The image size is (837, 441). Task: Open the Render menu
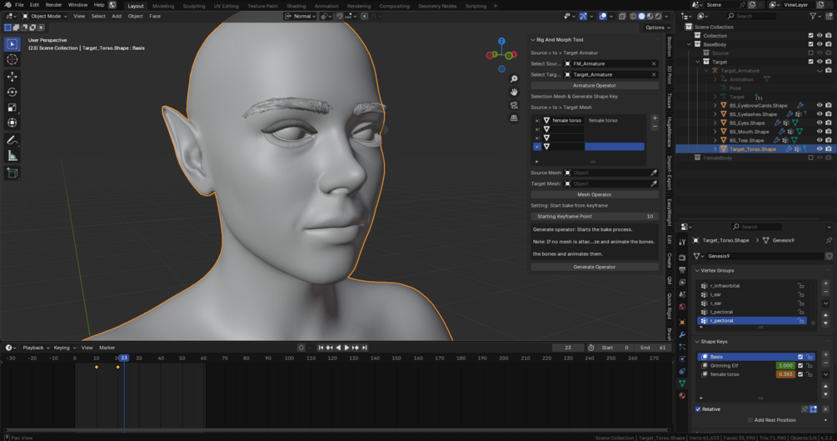point(53,5)
